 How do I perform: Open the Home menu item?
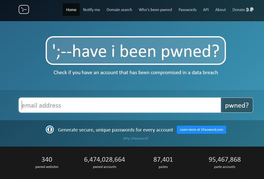point(71,10)
